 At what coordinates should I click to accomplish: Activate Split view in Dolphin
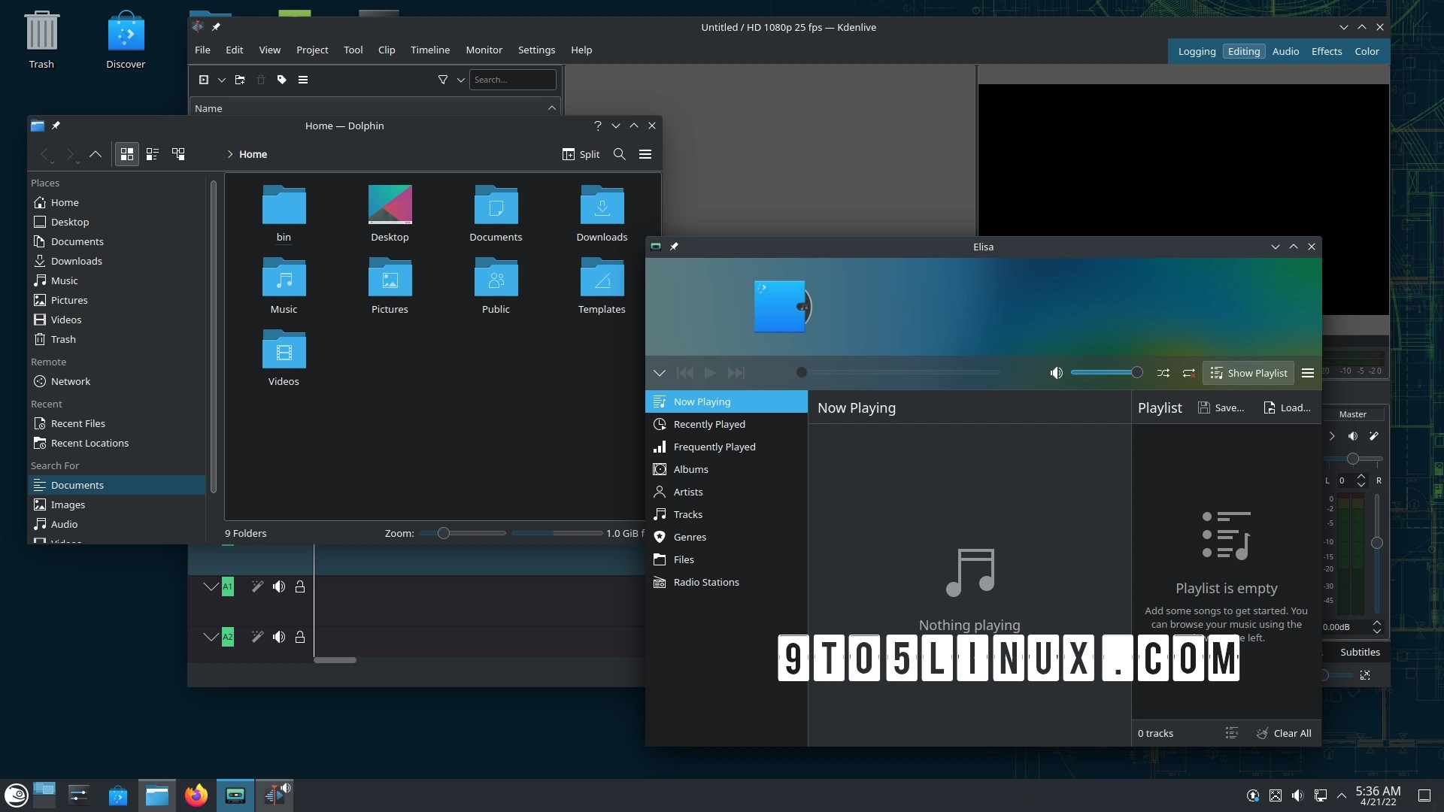tap(581, 154)
